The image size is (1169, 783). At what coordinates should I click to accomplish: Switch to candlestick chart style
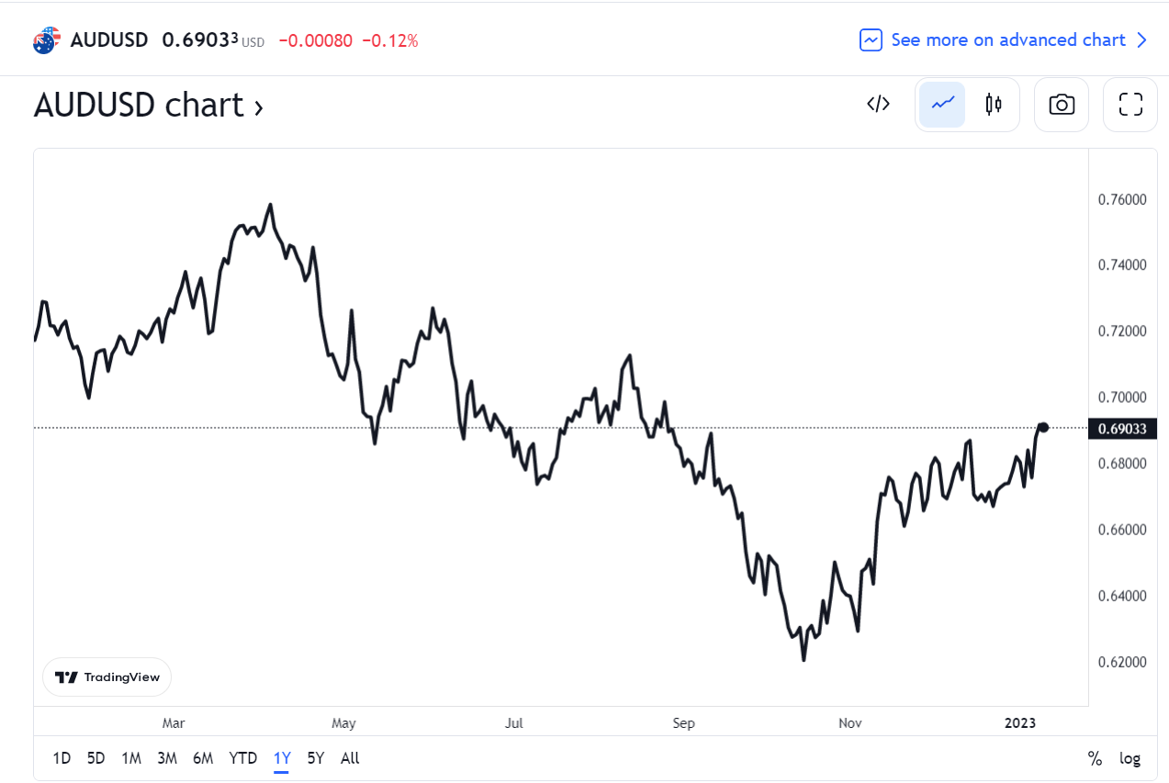pos(993,105)
